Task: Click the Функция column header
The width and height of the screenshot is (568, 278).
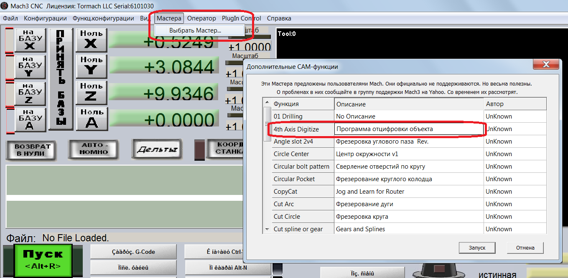Action: (x=303, y=104)
